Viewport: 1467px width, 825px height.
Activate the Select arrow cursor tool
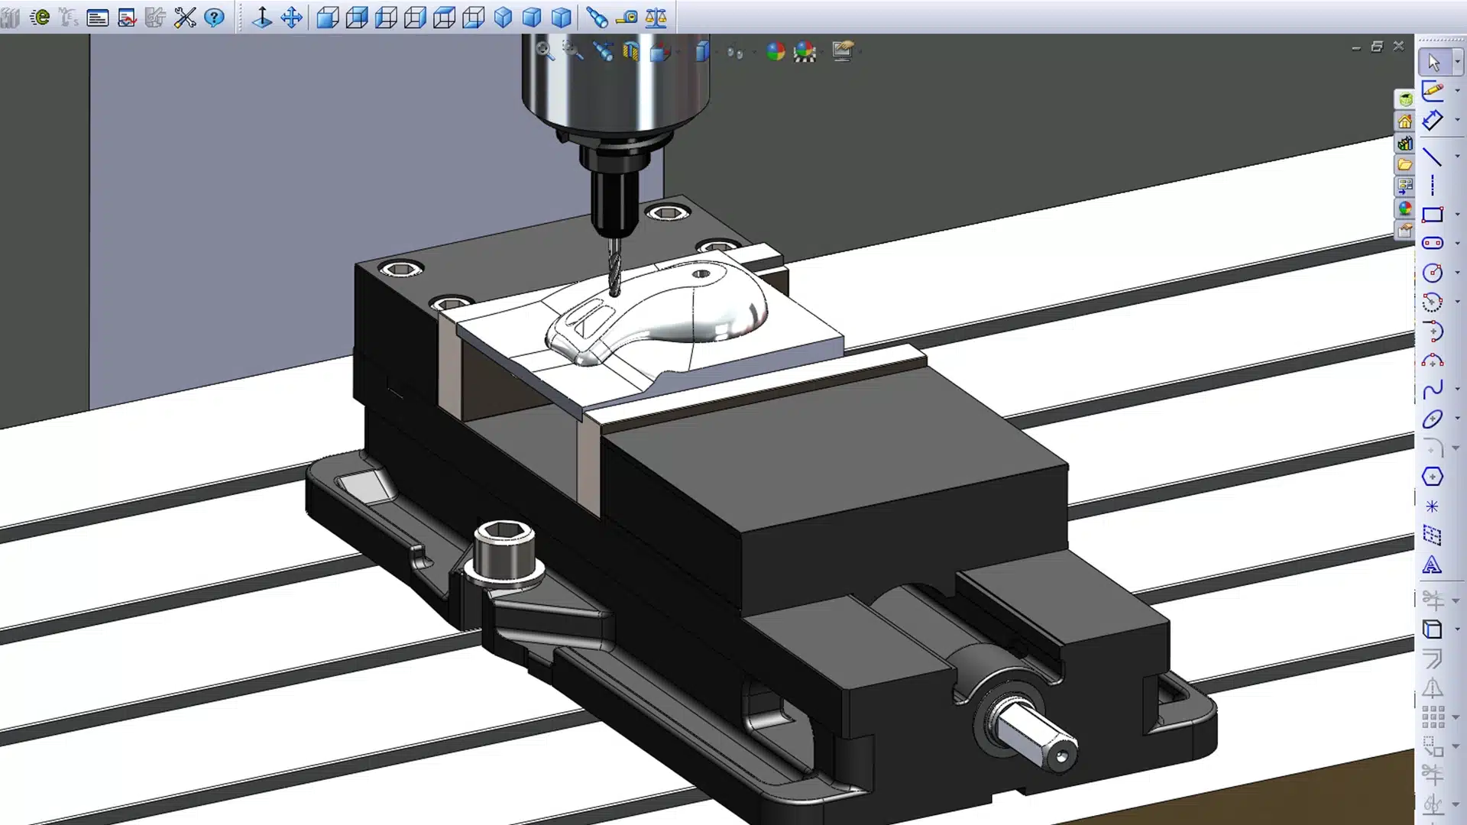(1433, 62)
